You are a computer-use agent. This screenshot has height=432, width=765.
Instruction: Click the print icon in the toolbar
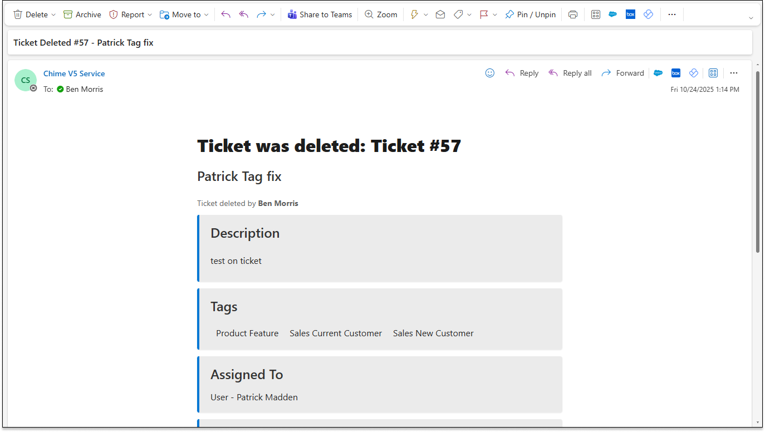[573, 14]
